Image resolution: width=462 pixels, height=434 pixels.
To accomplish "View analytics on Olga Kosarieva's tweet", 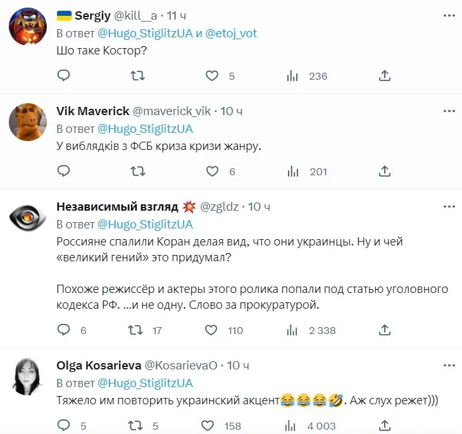I will [x=292, y=426].
